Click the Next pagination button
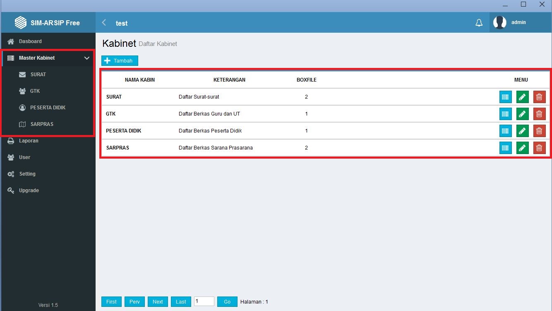The image size is (552, 311). click(158, 302)
